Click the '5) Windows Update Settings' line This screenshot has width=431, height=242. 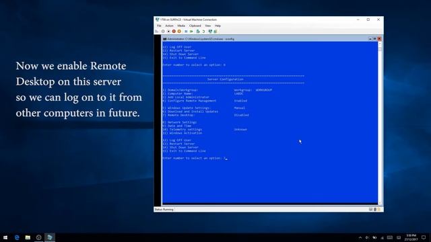point(186,108)
